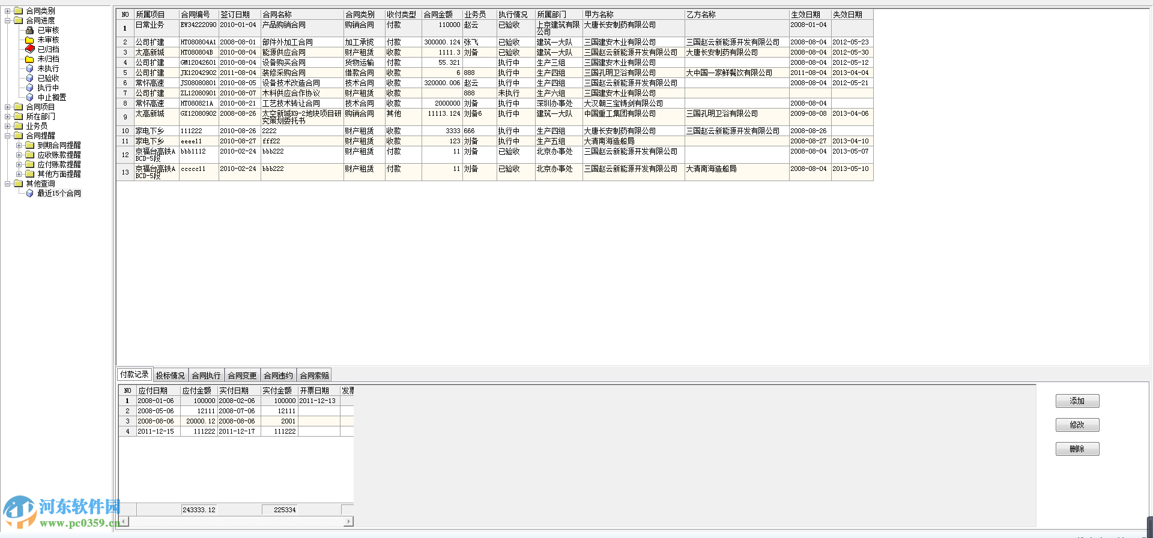This screenshot has width=1153, height=538.
Task: Select contract row 设备购买合同
Action: pyautogui.click(x=495, y=62)
